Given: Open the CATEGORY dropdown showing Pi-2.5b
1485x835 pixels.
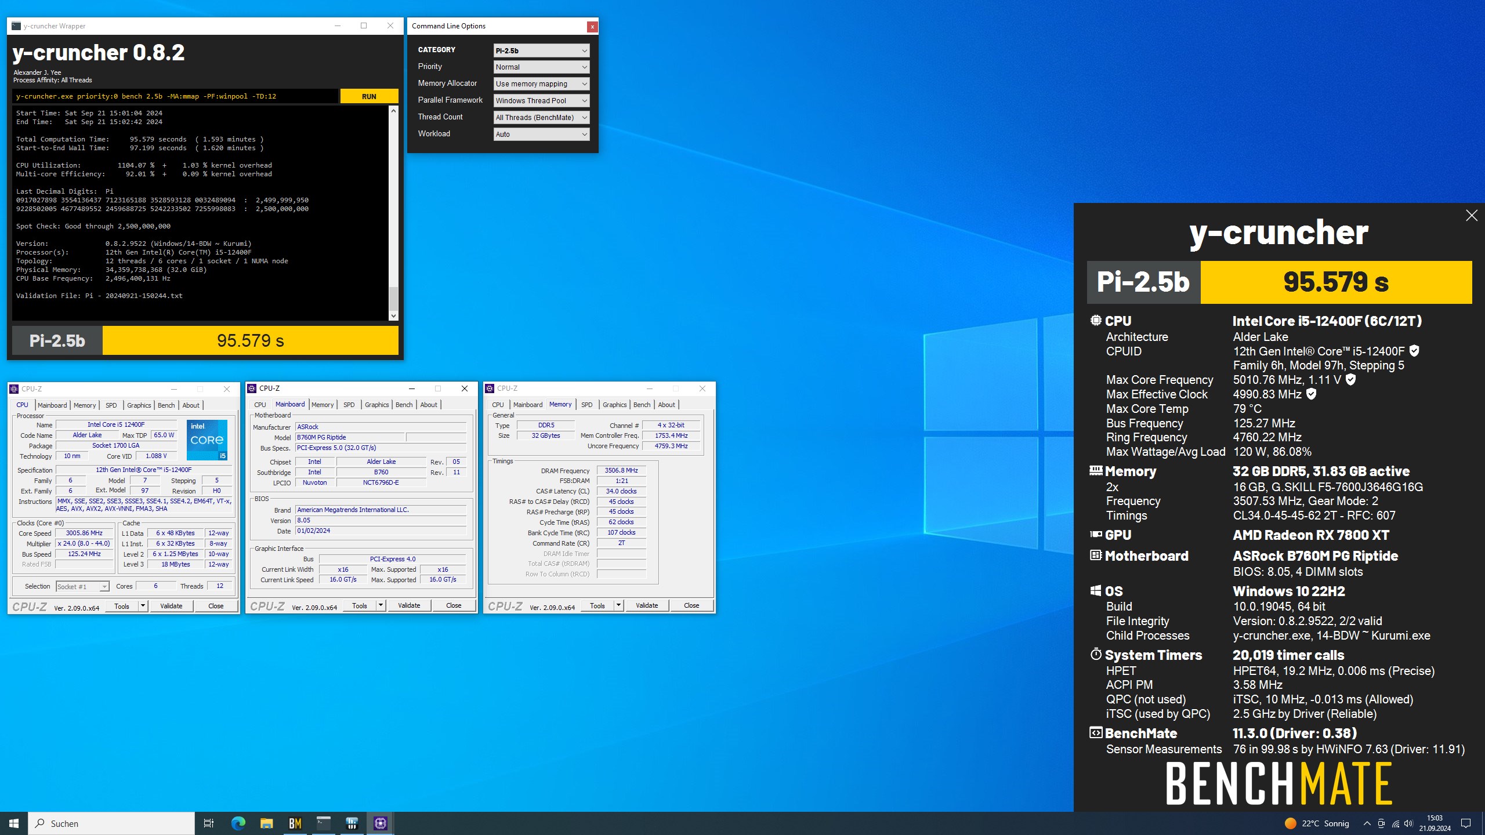Looking at the screenshot, I should point(541,50).
